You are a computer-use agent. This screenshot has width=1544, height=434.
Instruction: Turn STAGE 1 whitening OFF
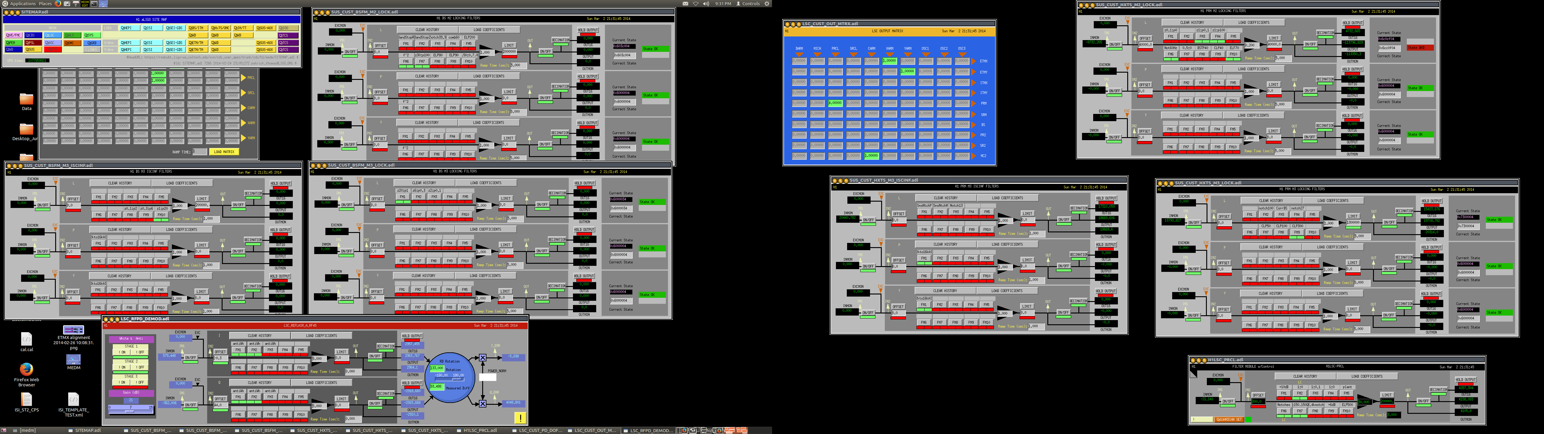[140, 353]
